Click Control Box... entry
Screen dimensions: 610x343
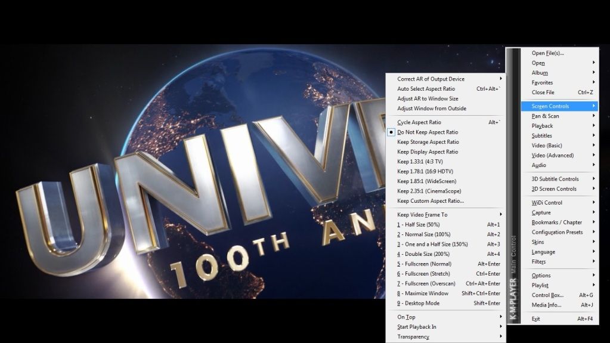[559, 295]
